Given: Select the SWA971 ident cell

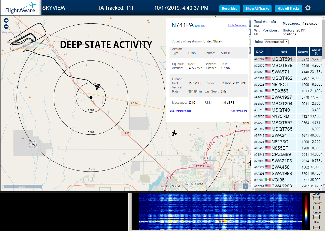Looking at the screenshot, I should coord(284,72).
